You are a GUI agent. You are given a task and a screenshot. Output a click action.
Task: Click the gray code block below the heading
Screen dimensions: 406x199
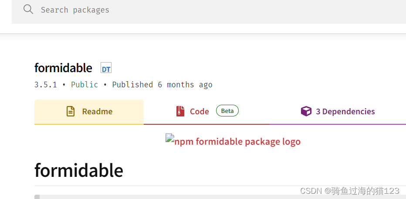174,197
